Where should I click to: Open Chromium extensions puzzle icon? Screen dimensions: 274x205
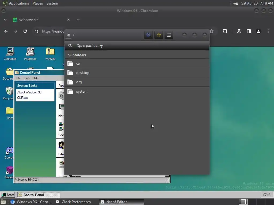click(225, 31)
